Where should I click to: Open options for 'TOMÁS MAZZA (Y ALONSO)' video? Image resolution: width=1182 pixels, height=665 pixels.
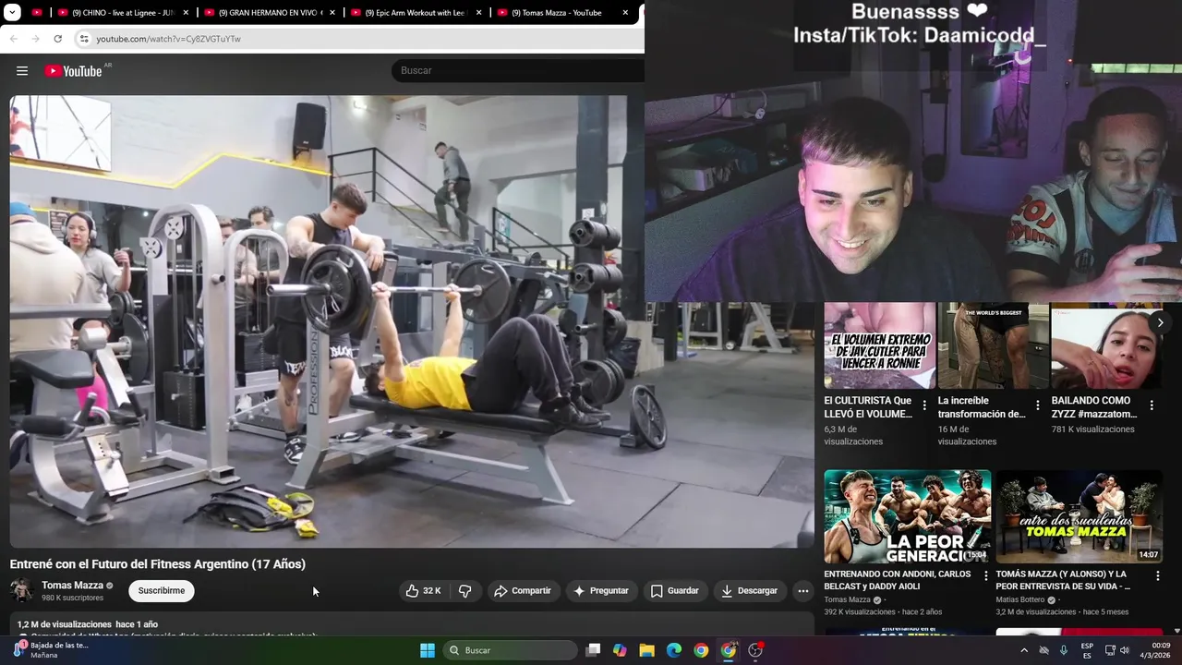(1157, 575)
